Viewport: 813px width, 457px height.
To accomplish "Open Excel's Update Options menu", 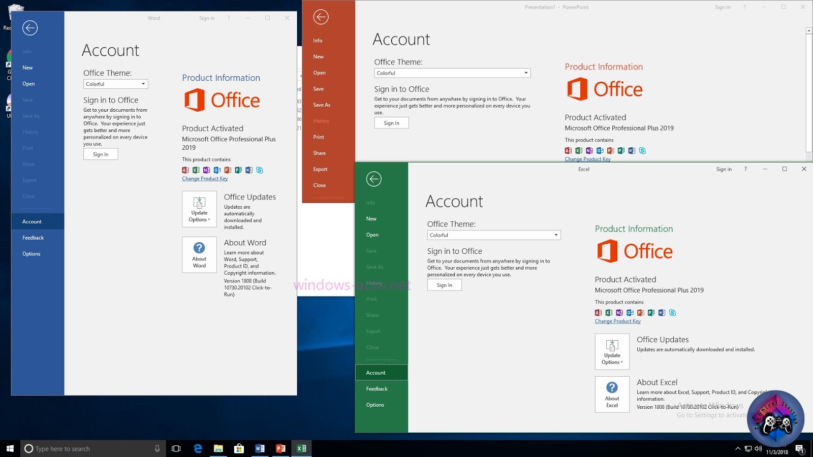I will (612, 351).
